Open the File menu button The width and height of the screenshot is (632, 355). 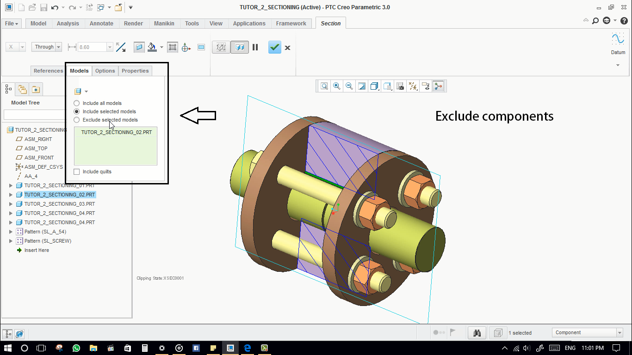pyautogui.click(x=12, y=24)
